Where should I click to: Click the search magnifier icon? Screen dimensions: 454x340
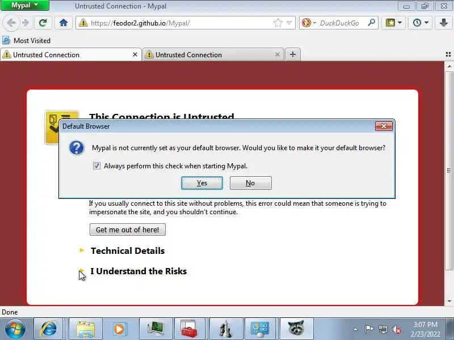pos(371,23)
